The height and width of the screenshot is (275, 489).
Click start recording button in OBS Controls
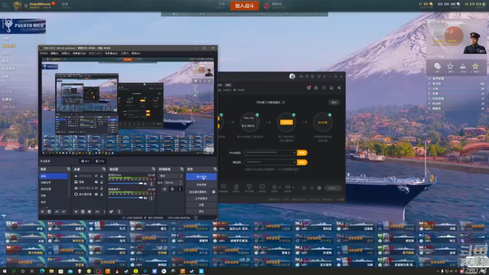(x=201, y=185)
